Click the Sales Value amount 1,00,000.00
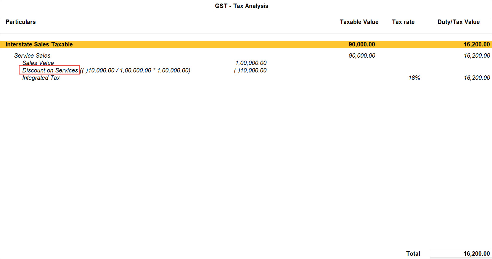Screen dimensions: 492x259 [x=251, y=63]
